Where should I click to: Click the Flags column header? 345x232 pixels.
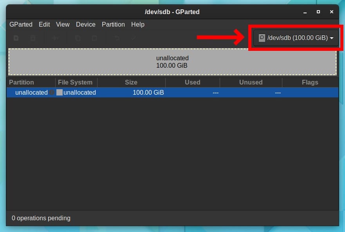(x=310, y=82)
